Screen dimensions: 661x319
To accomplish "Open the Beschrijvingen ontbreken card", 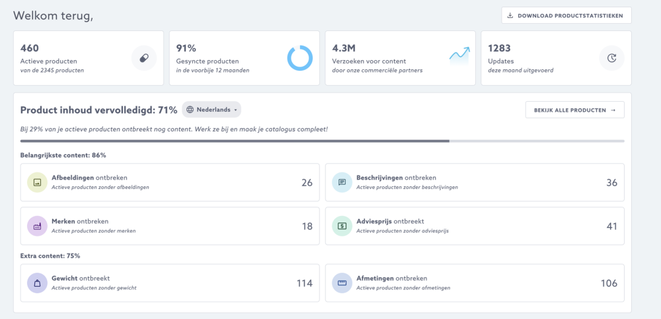I will click(474, 182).
